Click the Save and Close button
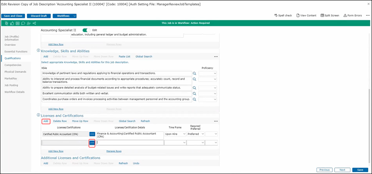The image size is (372, 174). click(x=14, y=16)
